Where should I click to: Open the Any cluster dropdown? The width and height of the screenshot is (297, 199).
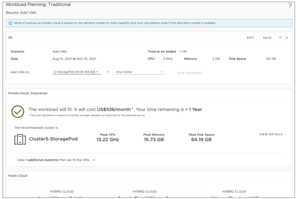(140, 72)
